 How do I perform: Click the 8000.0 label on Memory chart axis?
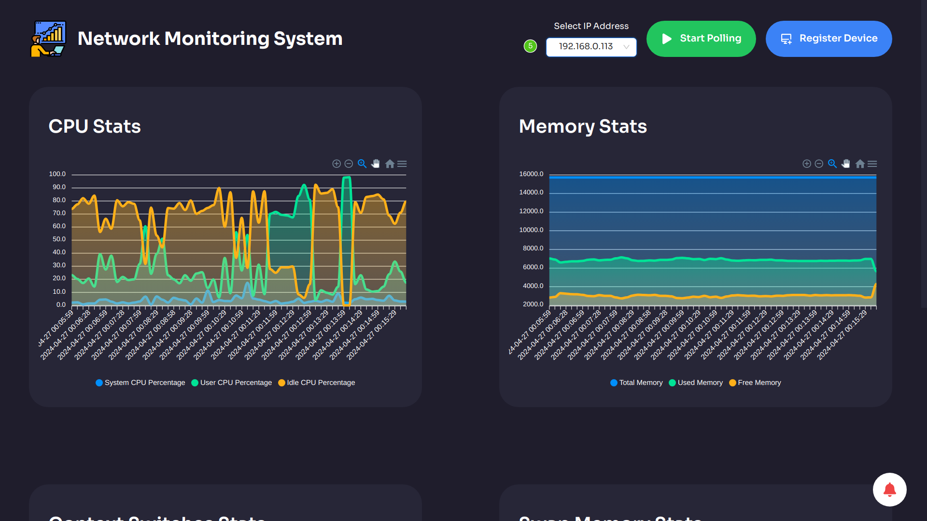533,248
